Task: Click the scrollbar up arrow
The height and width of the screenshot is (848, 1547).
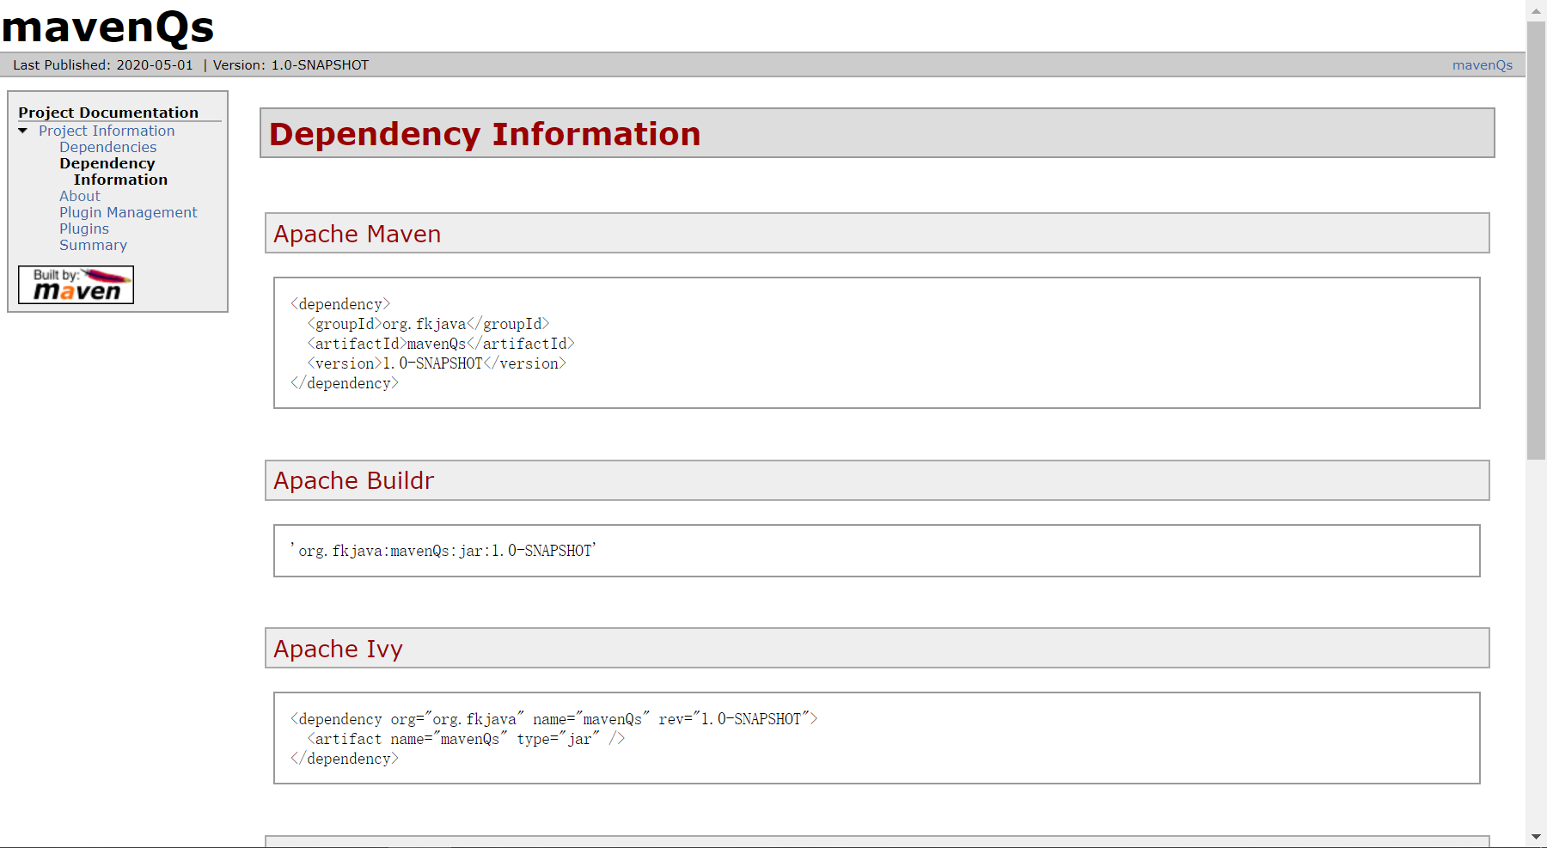Action: pyautogui.click(x=1536, y=11)
